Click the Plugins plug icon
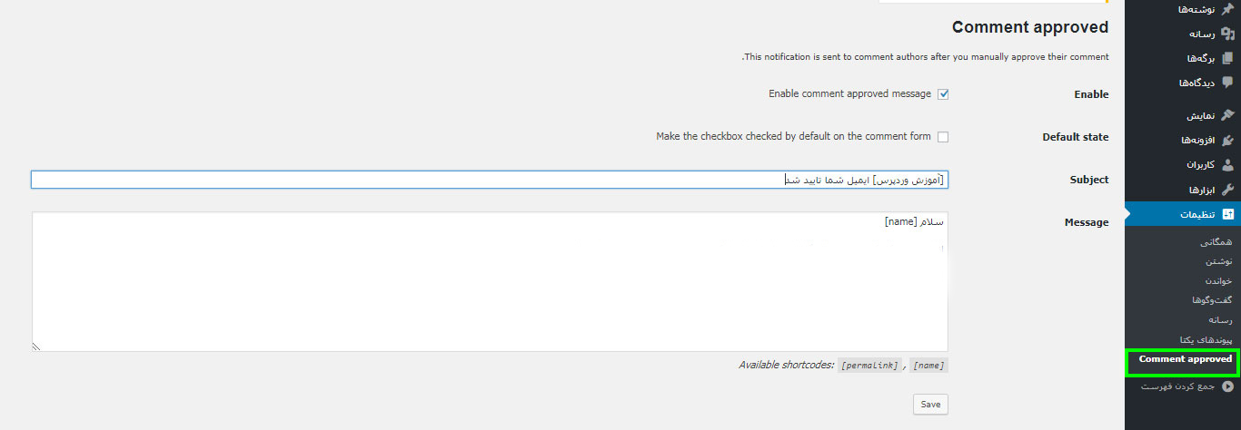 1227,141
